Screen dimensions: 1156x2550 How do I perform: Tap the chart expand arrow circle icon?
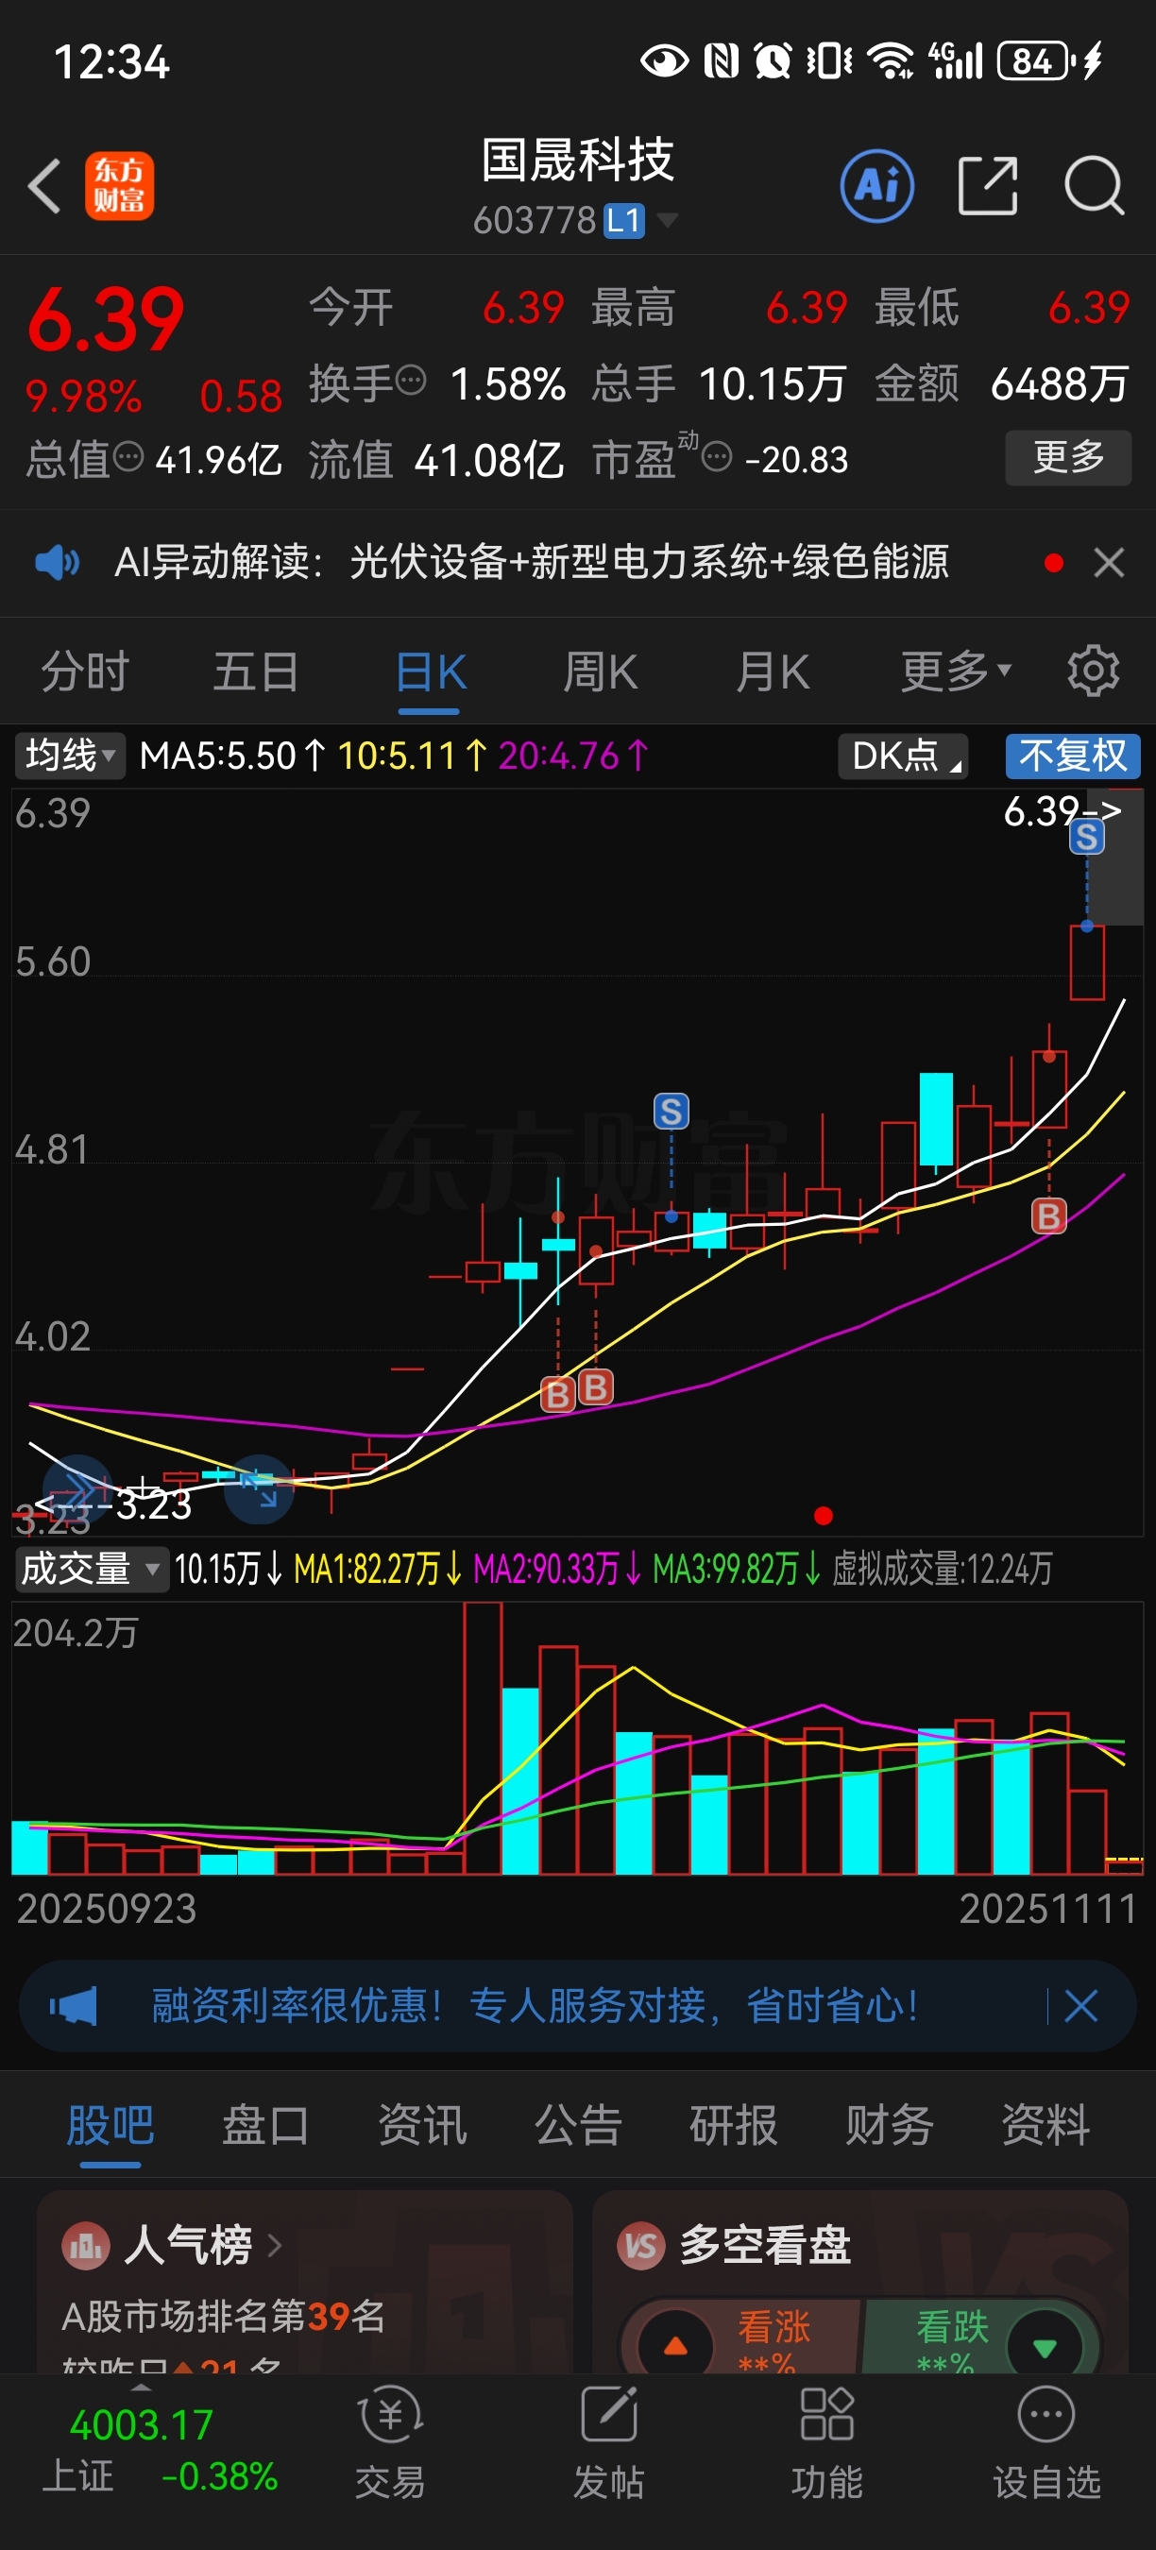(x=260, y=1488)
